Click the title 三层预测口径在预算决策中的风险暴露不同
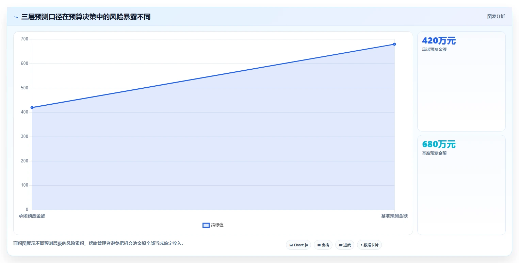Viewport: 519px width, 263px height. (86, 17)
